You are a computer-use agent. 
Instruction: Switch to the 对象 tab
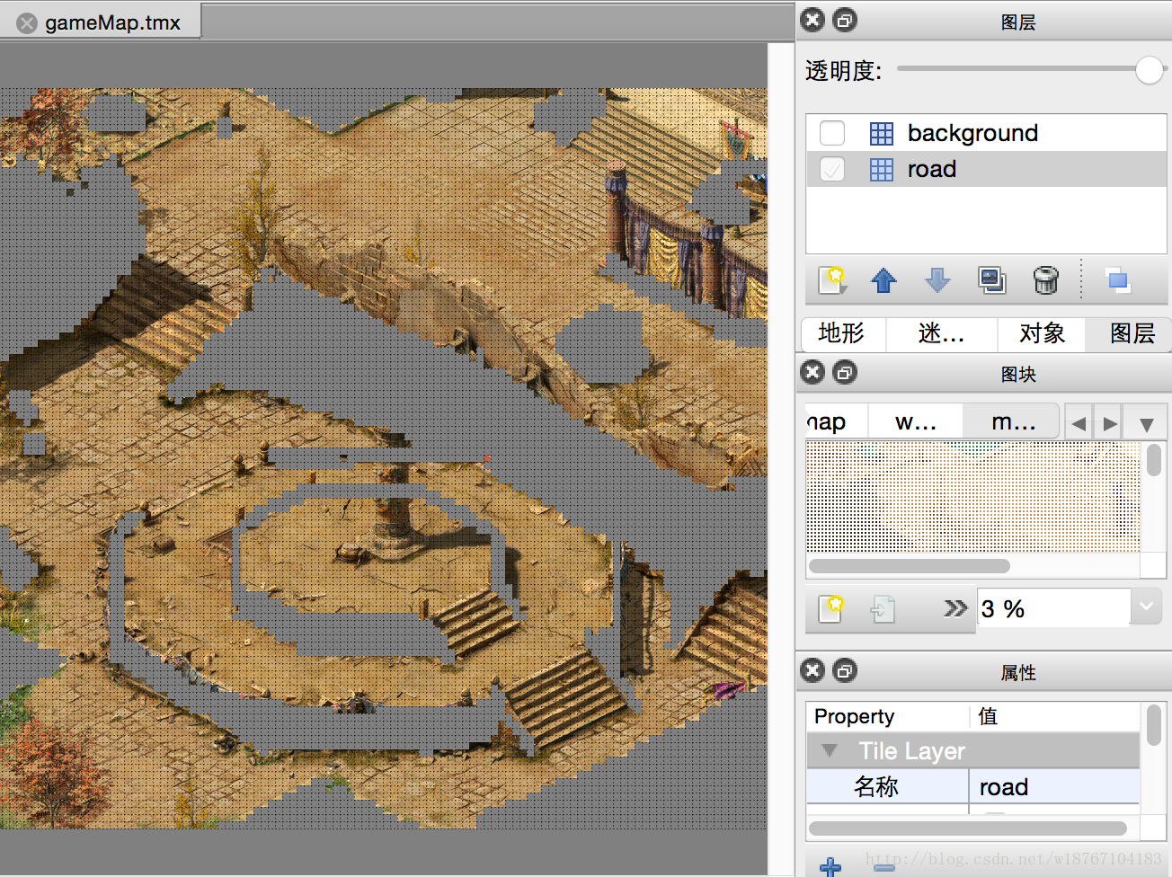pos(1042,333)
